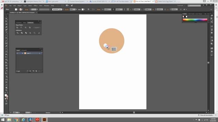Click the Merge pathfinder icon
The width and height of the screenshot is (218, 122).
pyautogui.click(x=26, y=33)
